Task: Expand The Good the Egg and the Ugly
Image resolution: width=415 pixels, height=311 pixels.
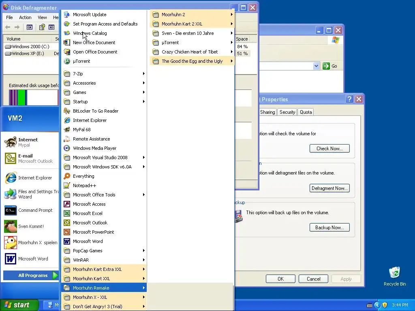Action: (192, 61)
